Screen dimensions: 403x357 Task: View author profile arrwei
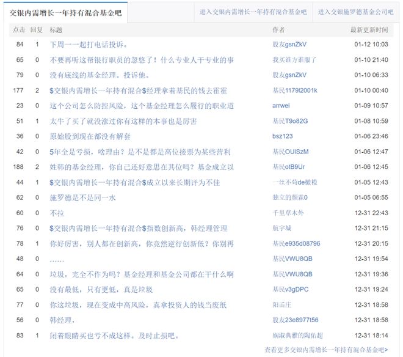[x=281, y=106]
